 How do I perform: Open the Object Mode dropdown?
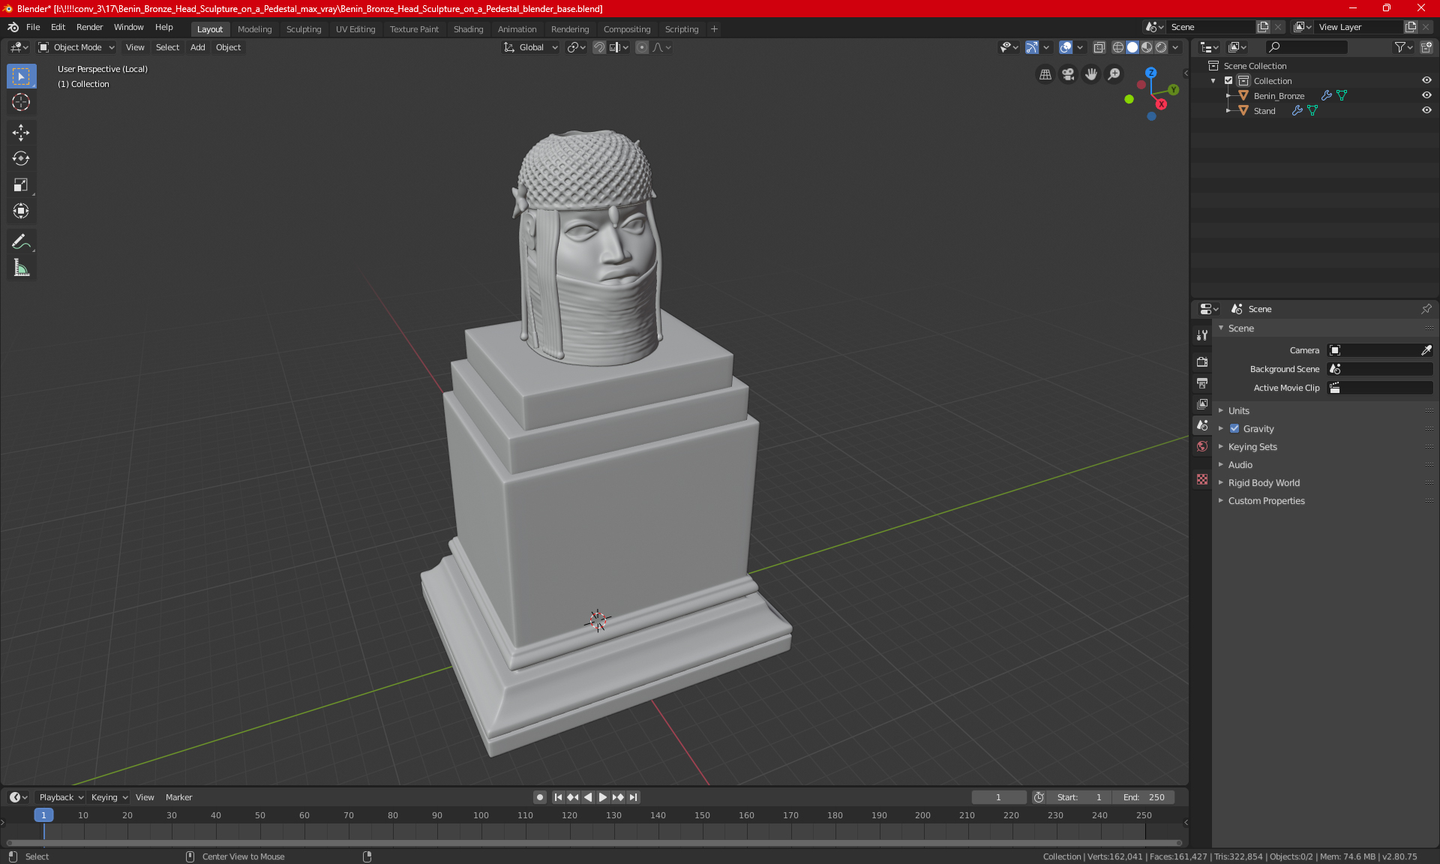point(76,47)
